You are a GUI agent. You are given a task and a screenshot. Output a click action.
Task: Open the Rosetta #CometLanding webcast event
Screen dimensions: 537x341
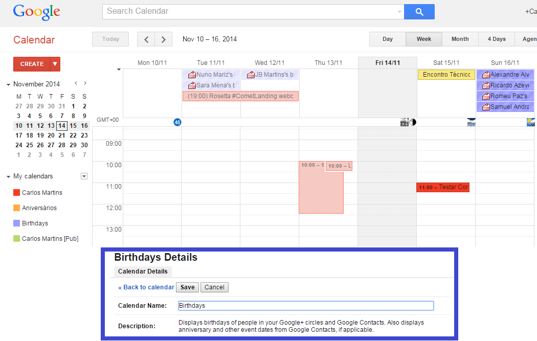coord(240,96)
